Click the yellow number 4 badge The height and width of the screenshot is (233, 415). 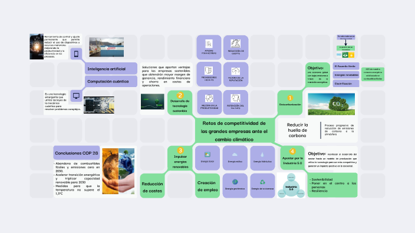point(292,151)
